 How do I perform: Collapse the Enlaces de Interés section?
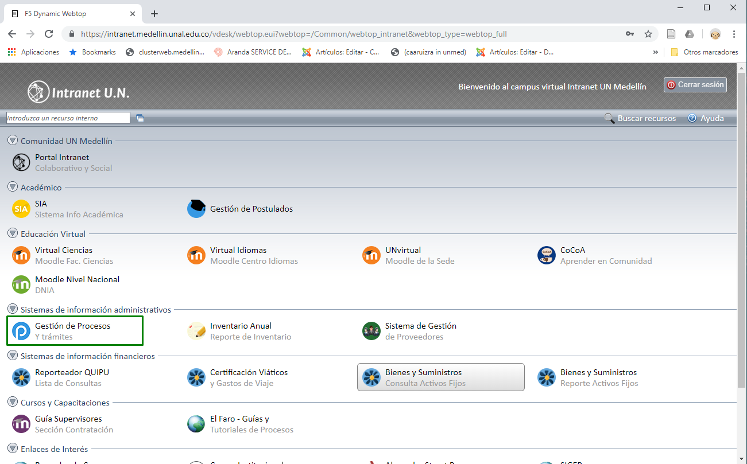(13, 449)
